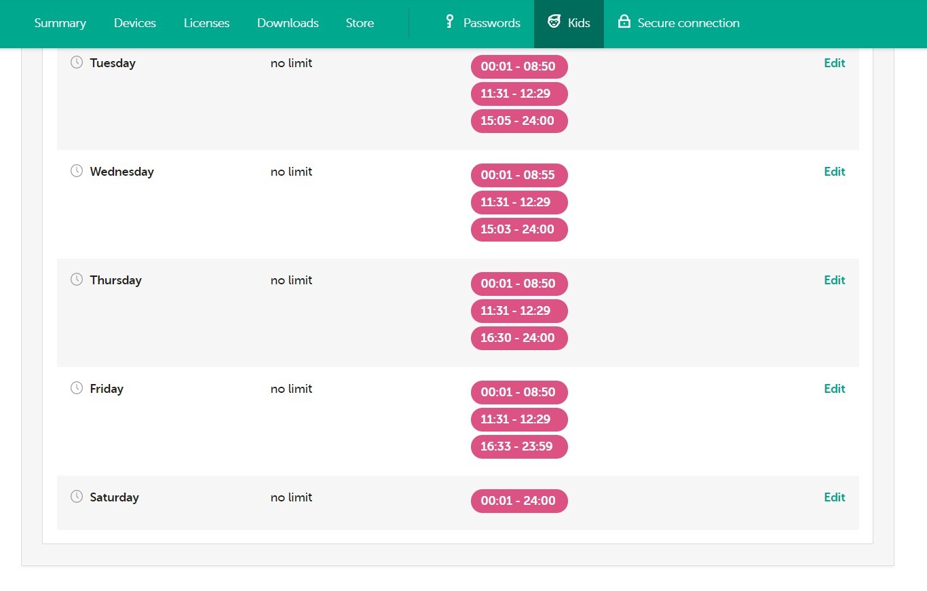The image size is (927, 591).
Task: Visit the Store tab
Action: point(360,23)
